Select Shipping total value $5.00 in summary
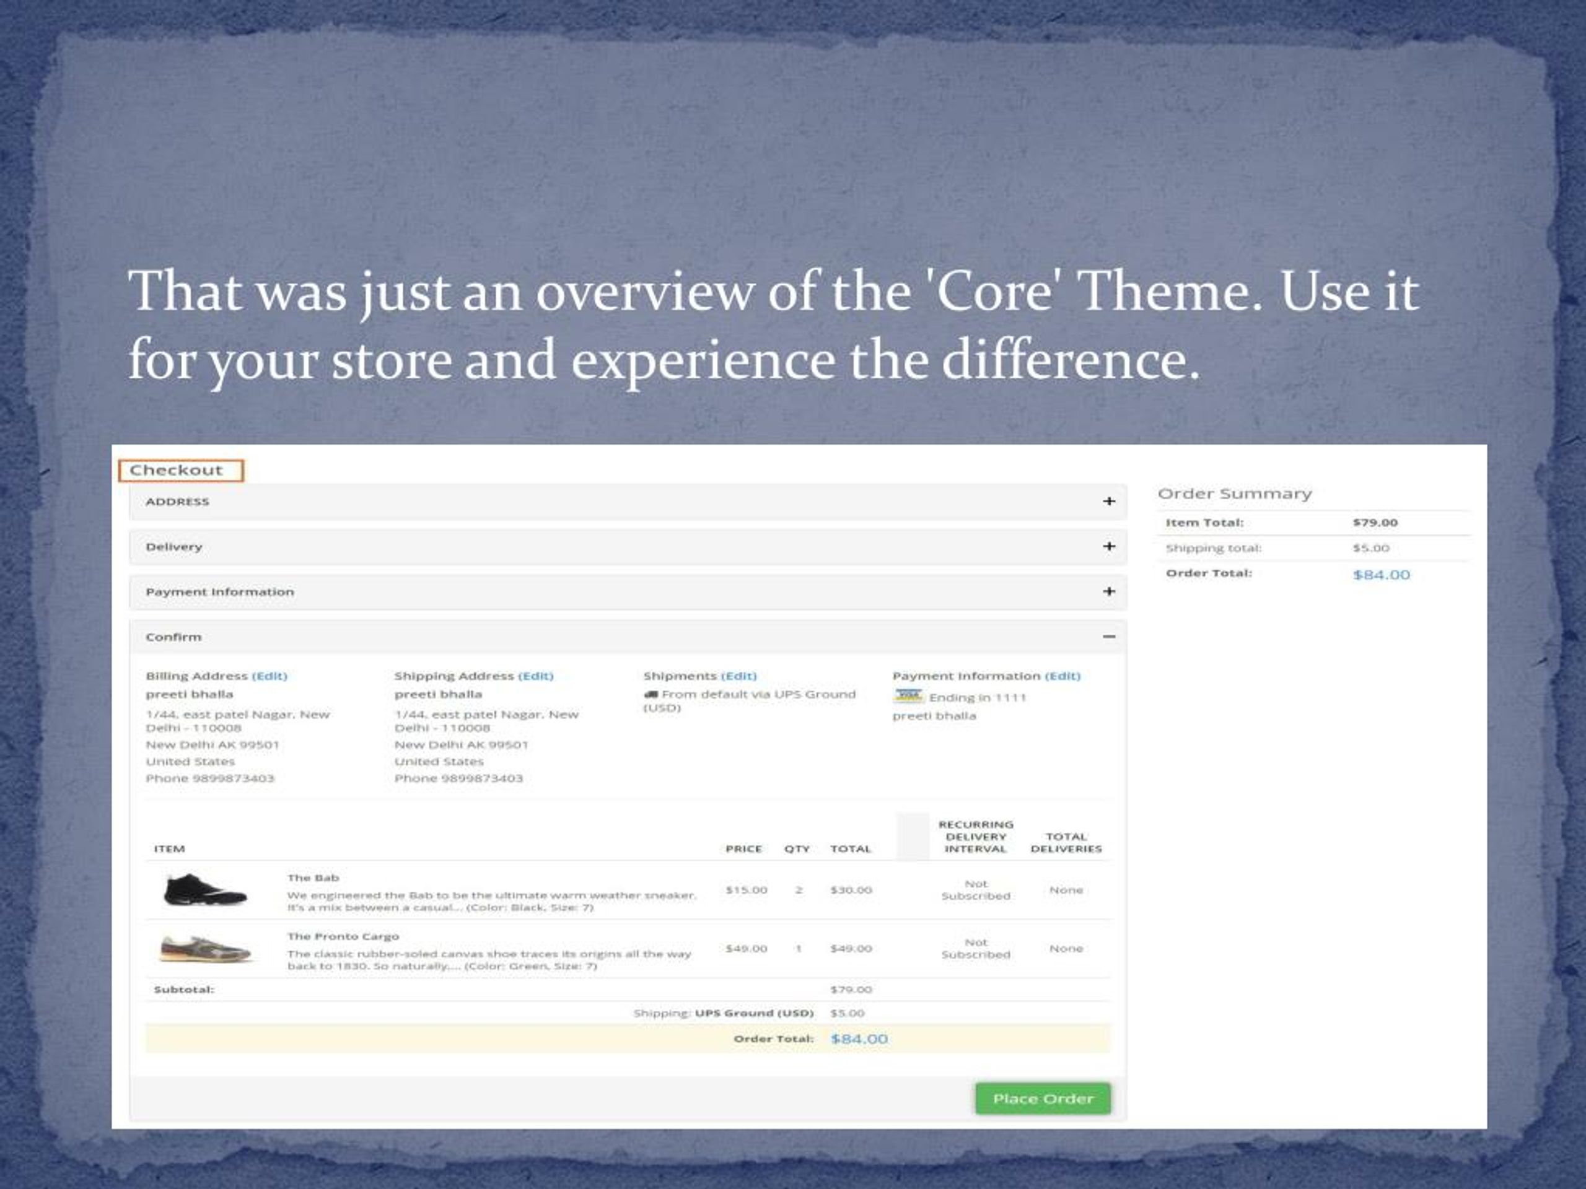The image size is (1586, 1189). click(x=1371, y=548)
